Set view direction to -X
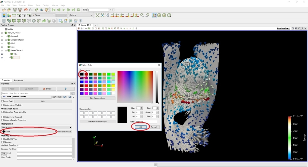The image size is (308, 167). click(118, 15)
